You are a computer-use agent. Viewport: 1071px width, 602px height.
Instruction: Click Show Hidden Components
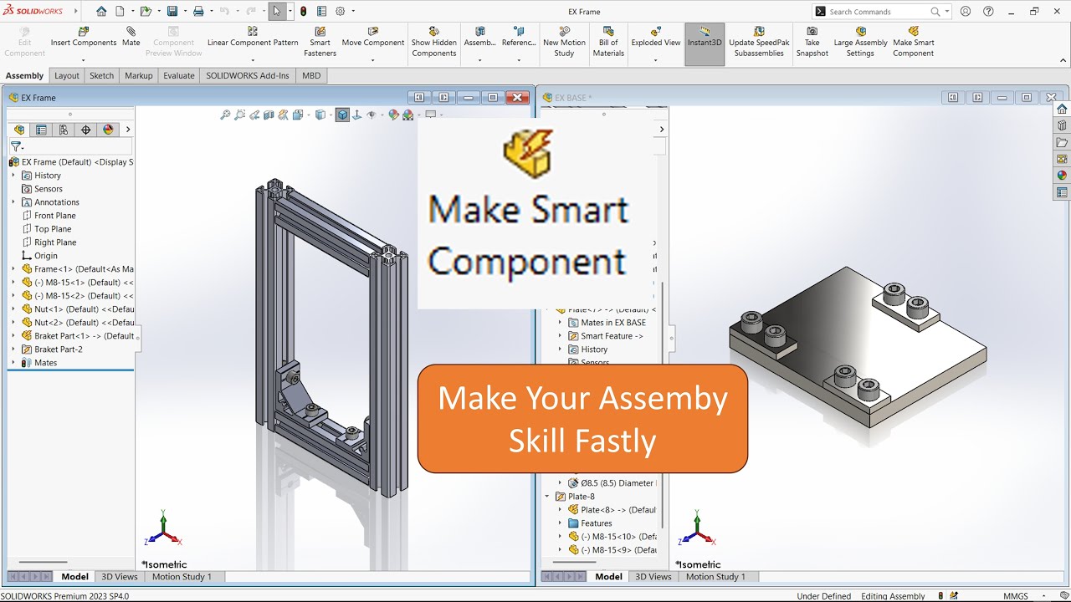click(x=433, y=42)
